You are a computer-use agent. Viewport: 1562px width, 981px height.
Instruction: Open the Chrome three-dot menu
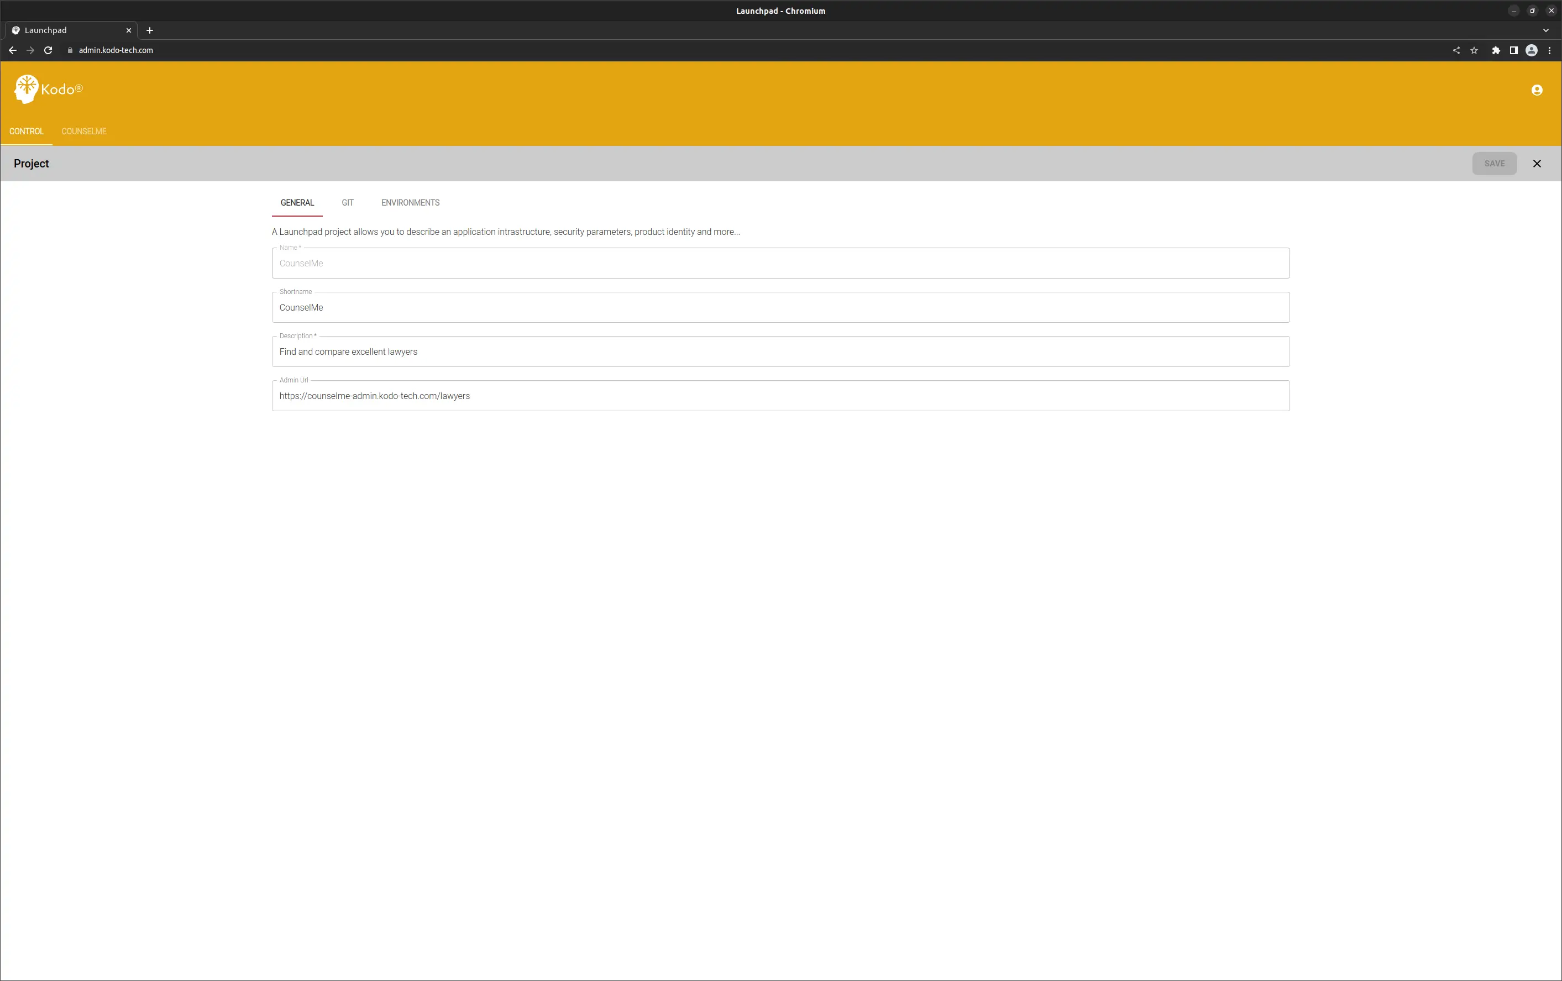(x=1550, y=50)
